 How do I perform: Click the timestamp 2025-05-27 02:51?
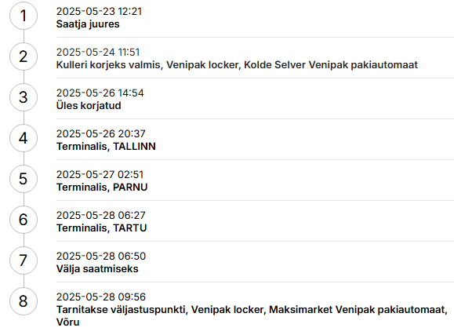click(x=100, y=175)
